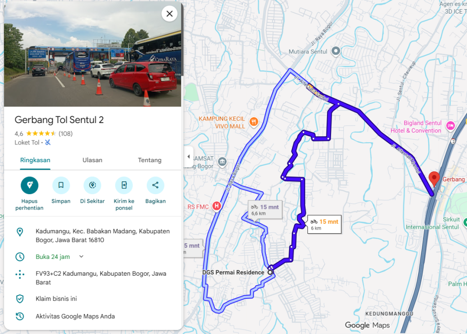
Task: Click Bigland Sentul Hotel lodging marker
Action: (x=450, y=126)
